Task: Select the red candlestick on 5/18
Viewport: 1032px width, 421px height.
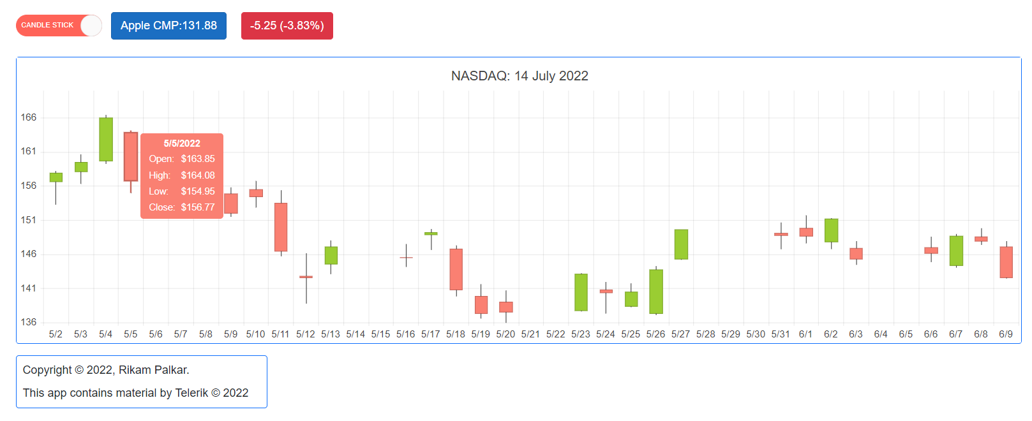Action: [456, 269]
